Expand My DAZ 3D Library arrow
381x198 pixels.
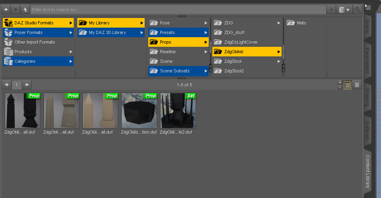142,32
